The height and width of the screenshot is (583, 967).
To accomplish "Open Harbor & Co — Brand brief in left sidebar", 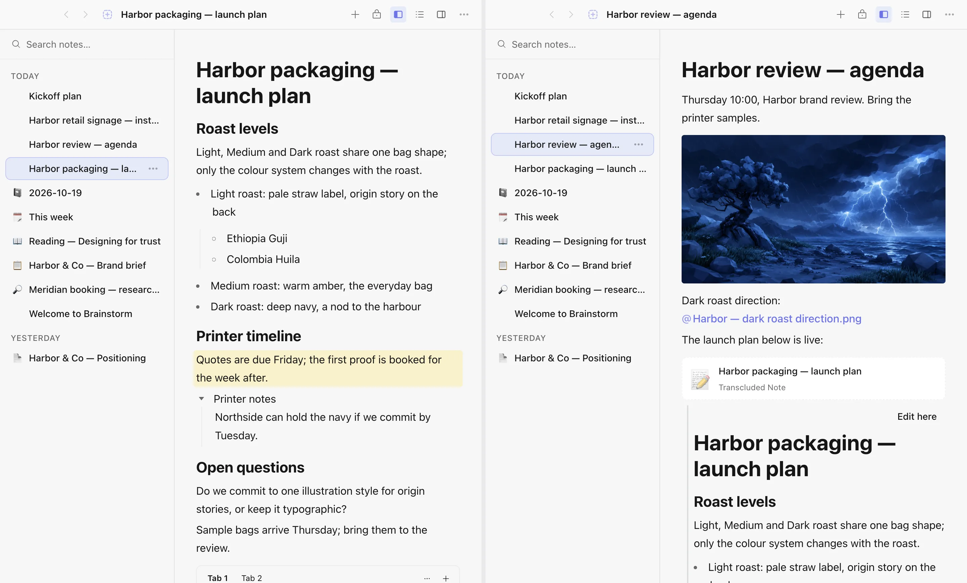I will [87, 265].
